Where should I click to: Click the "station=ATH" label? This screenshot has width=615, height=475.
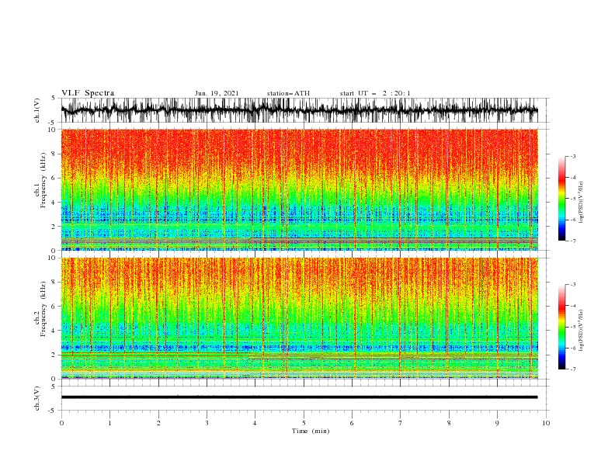[x=288, y=93]
